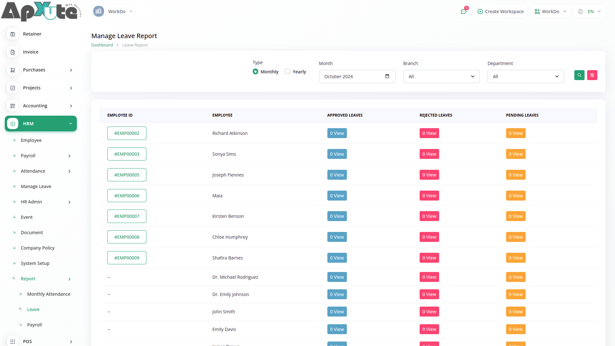Click the Dashboard breadcrumb link
The image size is (615, 346).
click(102, 45)
